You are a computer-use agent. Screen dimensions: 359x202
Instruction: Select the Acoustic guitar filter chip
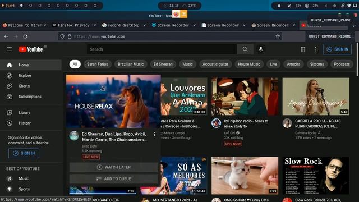coord(215,65)
